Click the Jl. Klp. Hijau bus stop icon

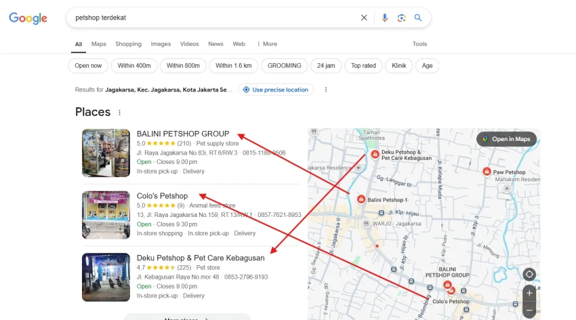point(382,213)
